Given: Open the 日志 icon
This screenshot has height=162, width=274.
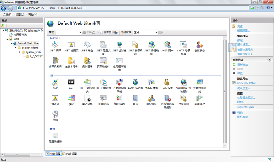Looking at the screenshot, I should tap(136, 98).
